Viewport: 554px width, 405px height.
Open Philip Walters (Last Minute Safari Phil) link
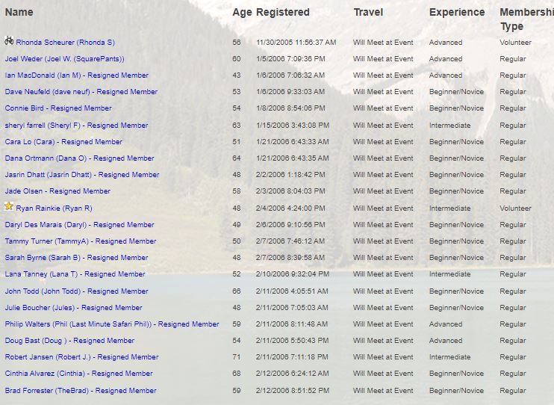[x=112, y=324]
